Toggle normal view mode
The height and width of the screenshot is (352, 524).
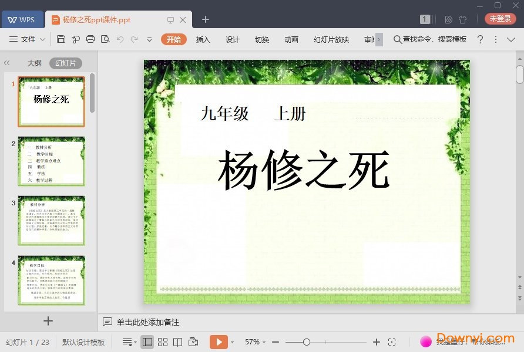147,341
